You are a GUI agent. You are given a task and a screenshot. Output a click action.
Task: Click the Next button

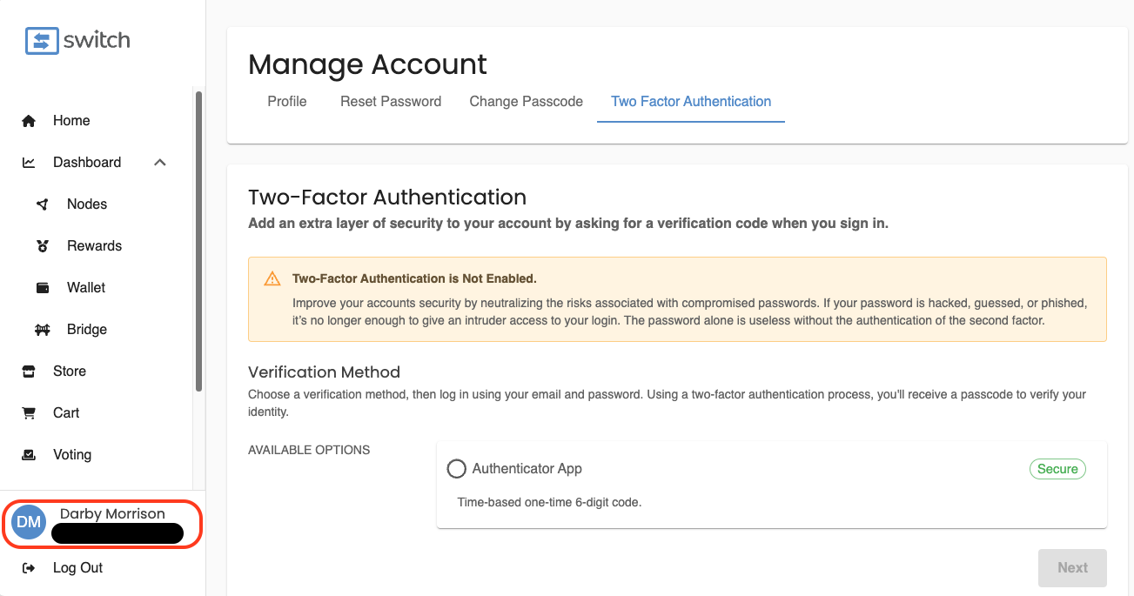(1072, 568)
